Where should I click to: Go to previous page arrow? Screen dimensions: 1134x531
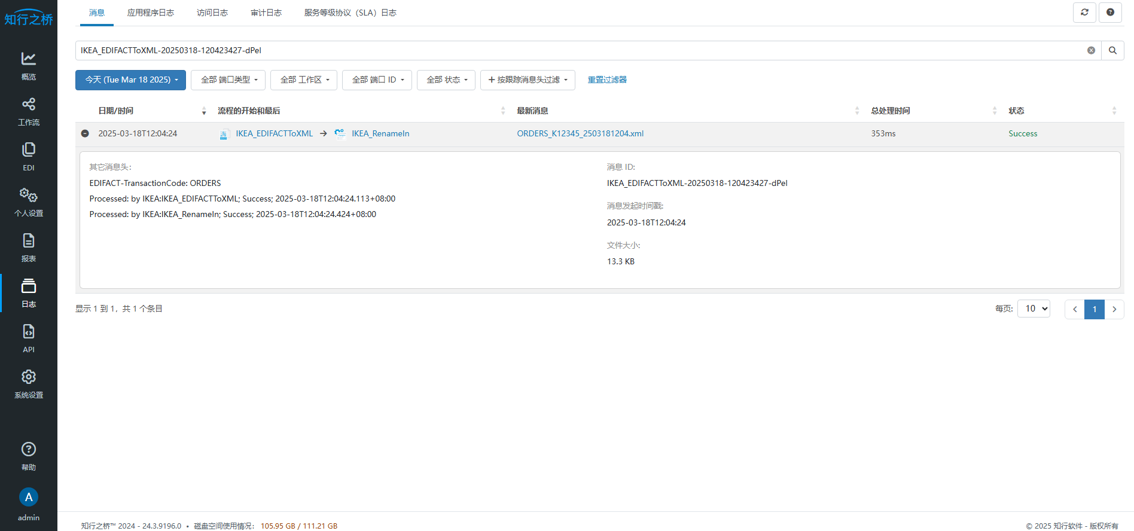click(1075, 309)
